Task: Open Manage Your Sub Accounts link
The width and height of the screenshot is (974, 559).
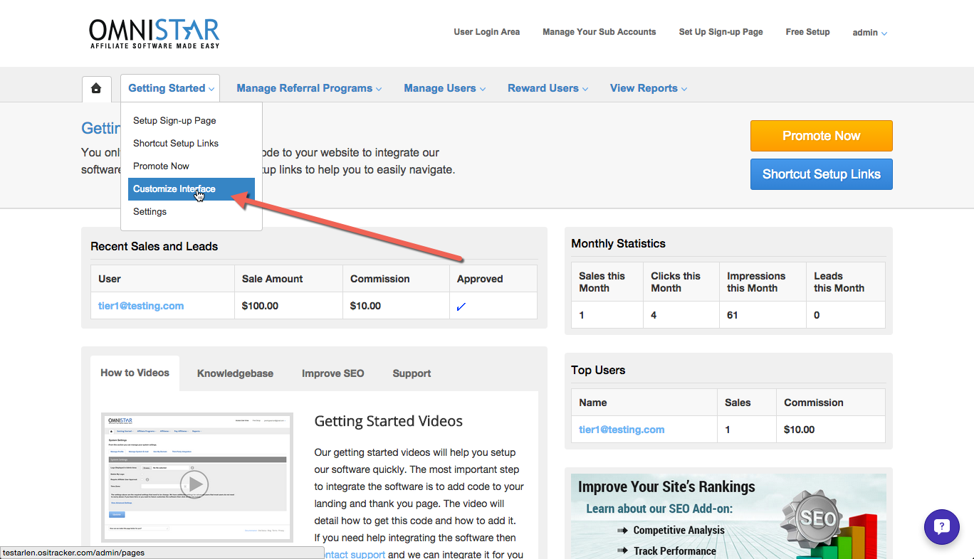Action: [599, 32]
